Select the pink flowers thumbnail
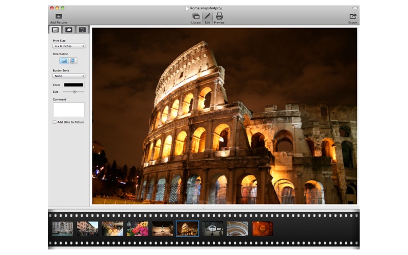Screen dimensions: 408x255 coord(137,228)
